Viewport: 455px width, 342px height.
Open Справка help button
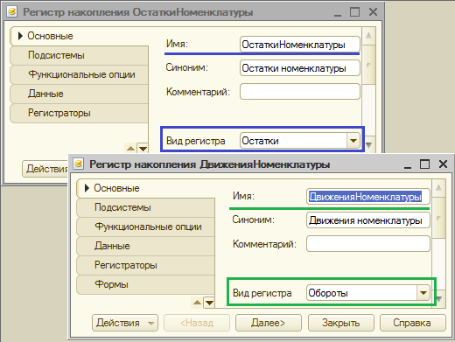coord(413,323)
